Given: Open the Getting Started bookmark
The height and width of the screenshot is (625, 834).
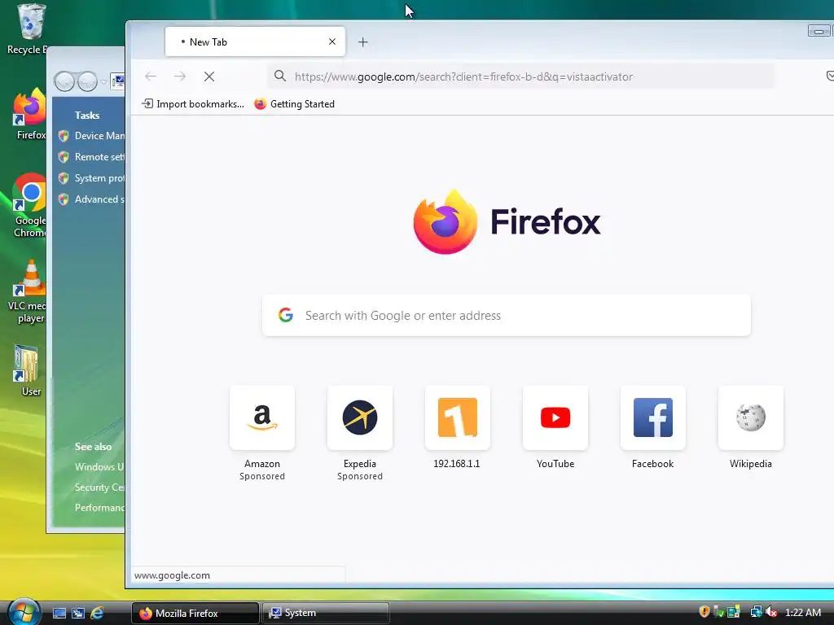Looking at the screenshot, I should [294, 104].
